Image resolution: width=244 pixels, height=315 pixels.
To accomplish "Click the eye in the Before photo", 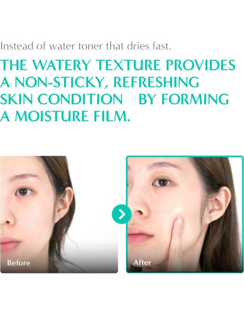I will click(24, 191).
